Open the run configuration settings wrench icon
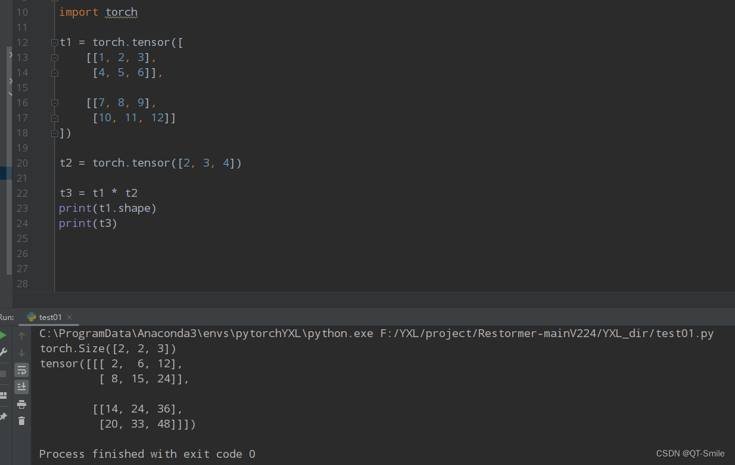Screen dimensions: 735x465 [x=4, y=351]
